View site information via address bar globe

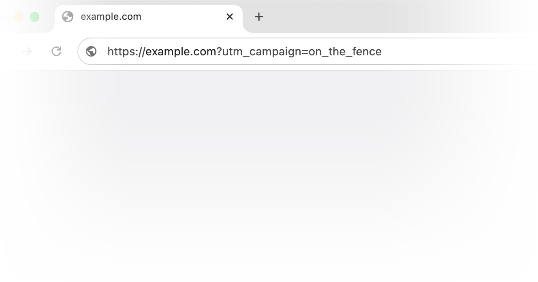[x=91, y=51]
